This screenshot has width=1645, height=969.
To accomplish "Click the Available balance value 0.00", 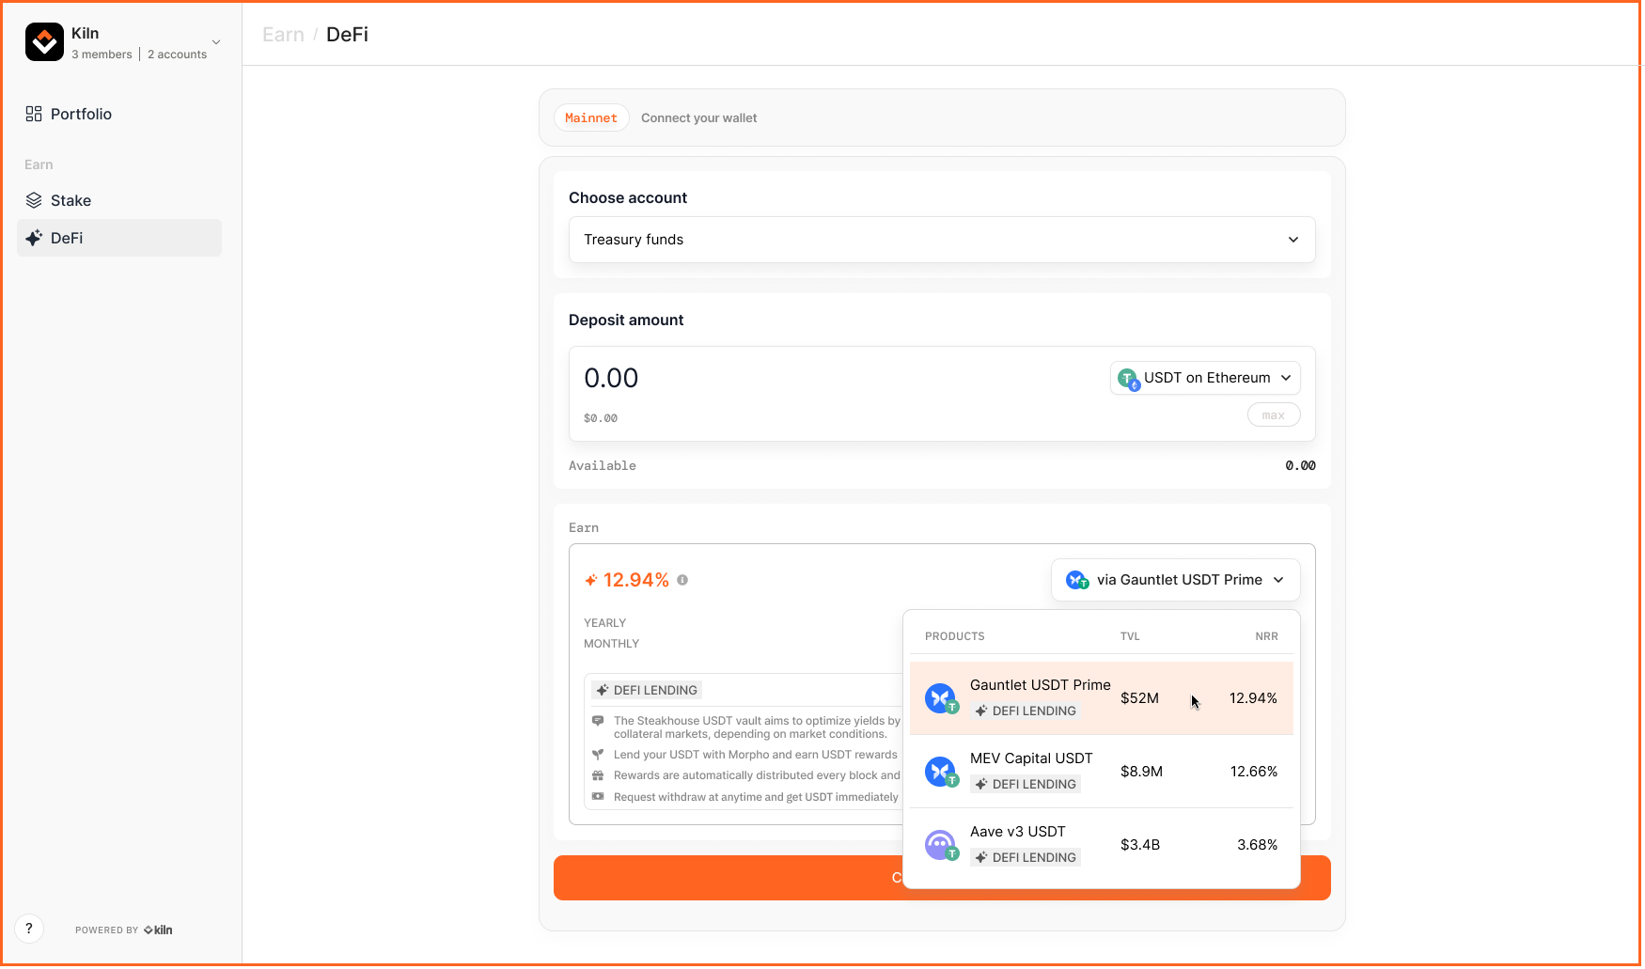I will 1300,465.
